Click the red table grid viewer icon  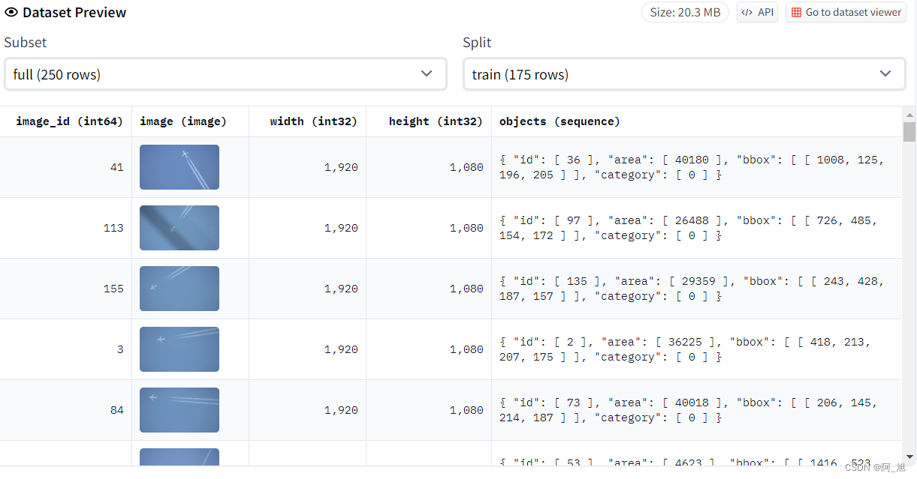[x=796, y=13]
